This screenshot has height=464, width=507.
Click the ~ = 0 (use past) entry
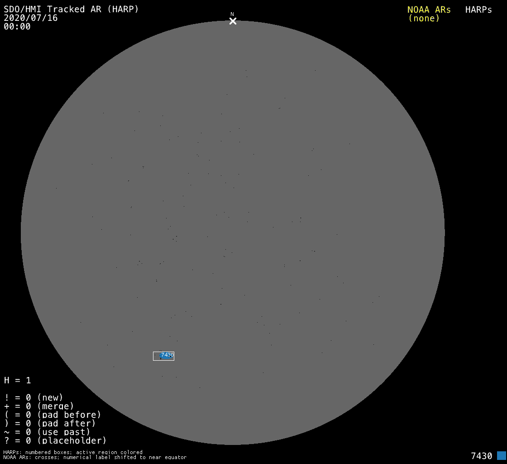point(47,432)
